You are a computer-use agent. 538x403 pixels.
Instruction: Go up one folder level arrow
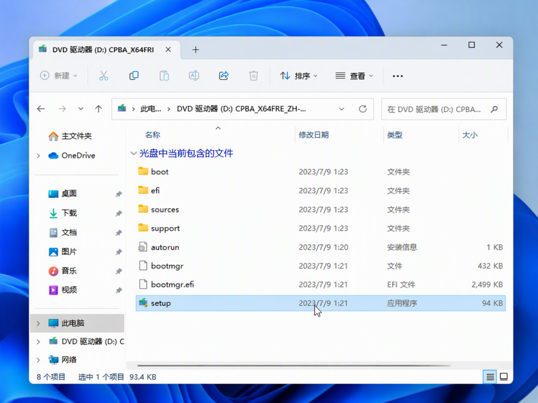99,109
